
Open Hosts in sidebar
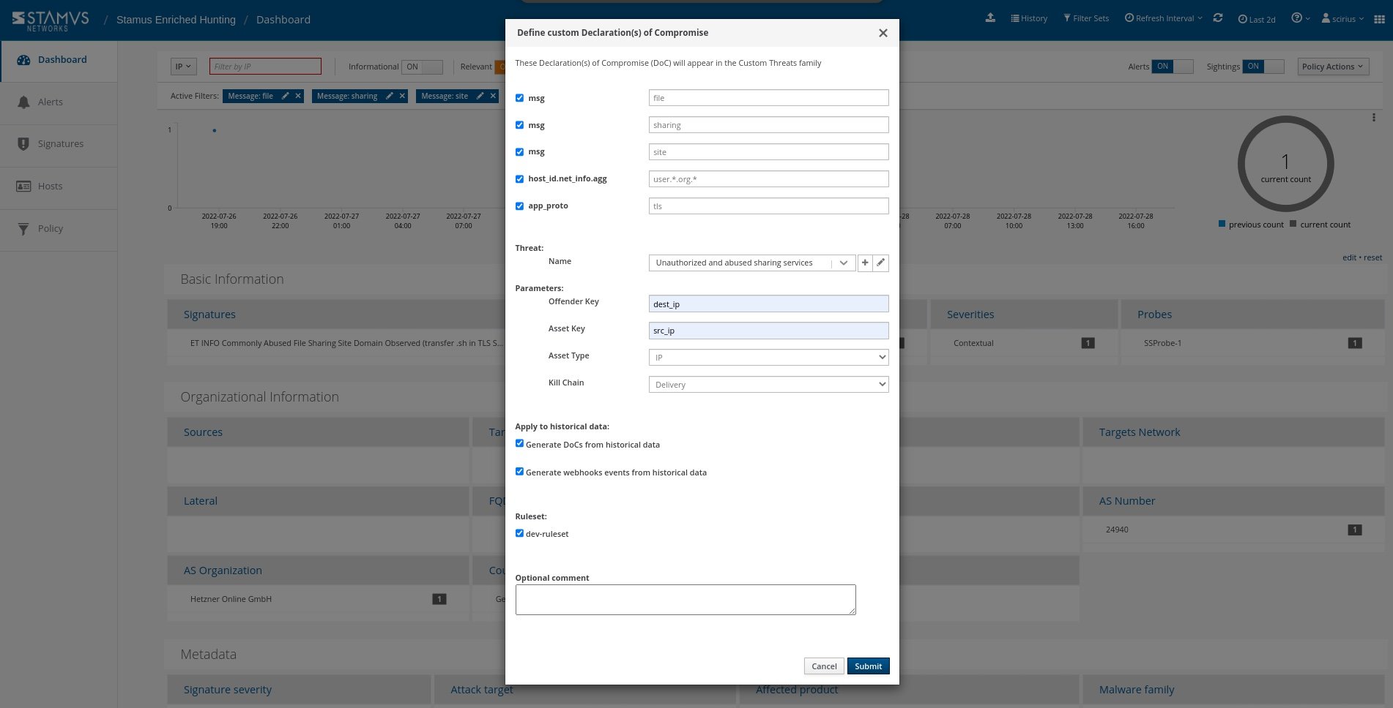(59, 187)
